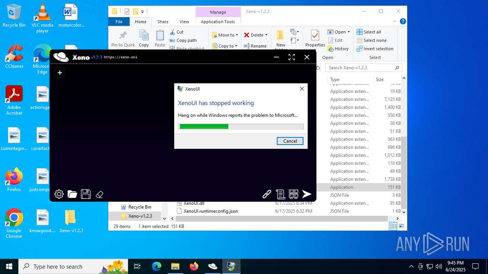The width and height of the screenshot is (488, 274).
Task: Open the Application Tools tab
Action: click(218, 22)
